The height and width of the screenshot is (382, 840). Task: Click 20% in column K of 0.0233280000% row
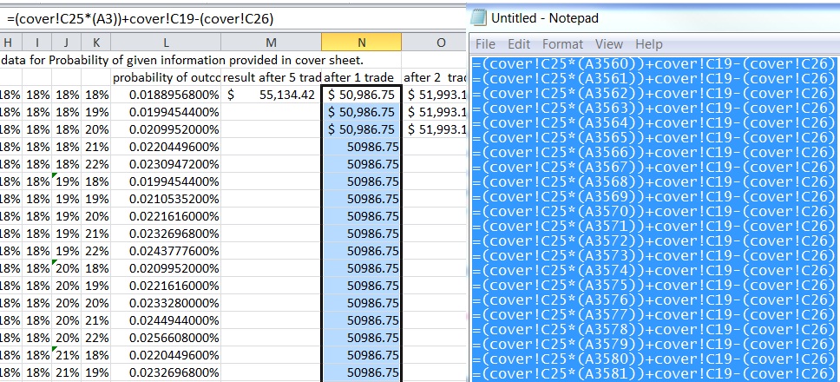point(96,303)
